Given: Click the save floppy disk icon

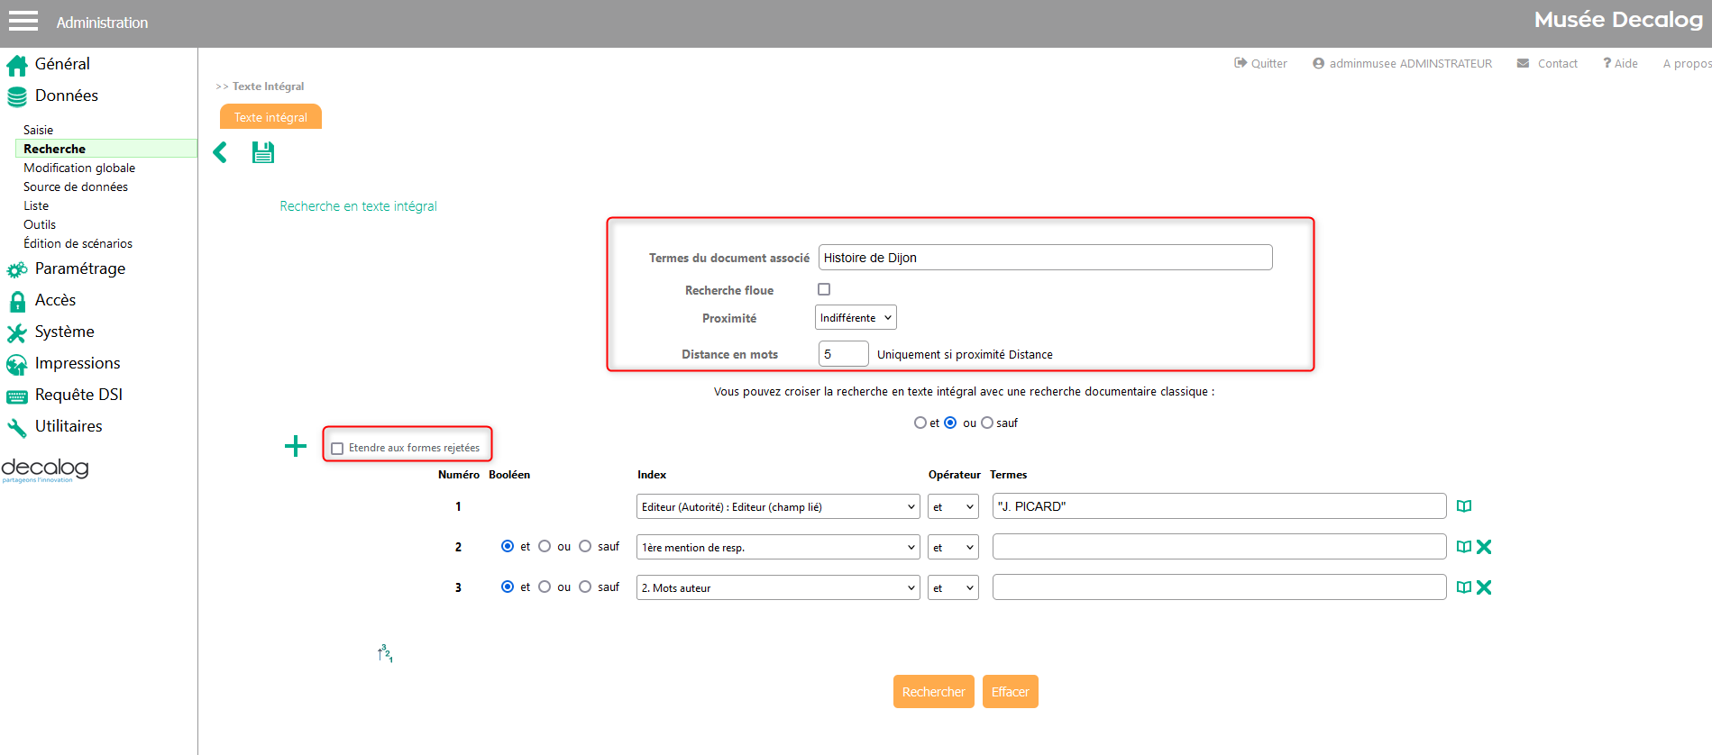Looking at the screenshot, I should 262,152.
